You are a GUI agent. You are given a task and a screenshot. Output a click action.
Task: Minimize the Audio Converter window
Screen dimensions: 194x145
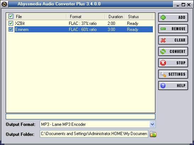(x=178, y=5)
